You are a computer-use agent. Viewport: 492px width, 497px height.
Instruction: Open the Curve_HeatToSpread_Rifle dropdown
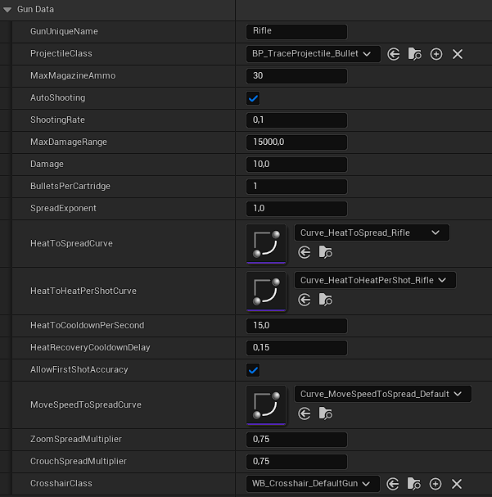(x=372, y=233)
